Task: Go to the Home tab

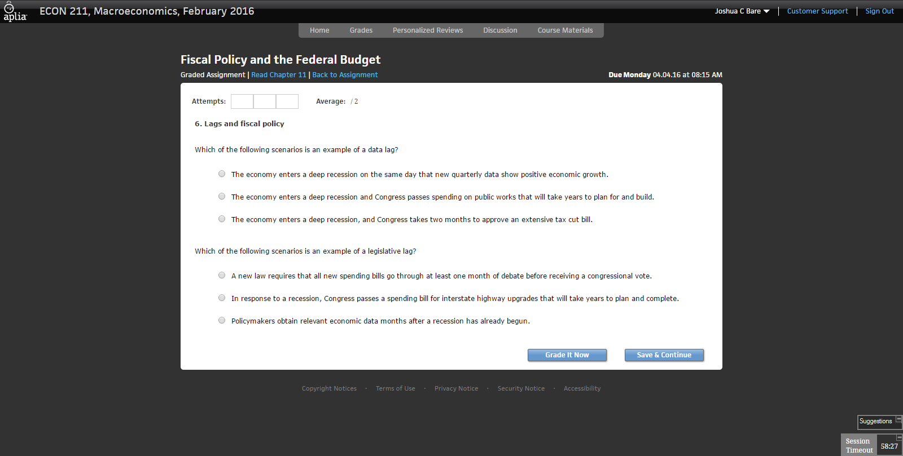Action: point(319,30)
